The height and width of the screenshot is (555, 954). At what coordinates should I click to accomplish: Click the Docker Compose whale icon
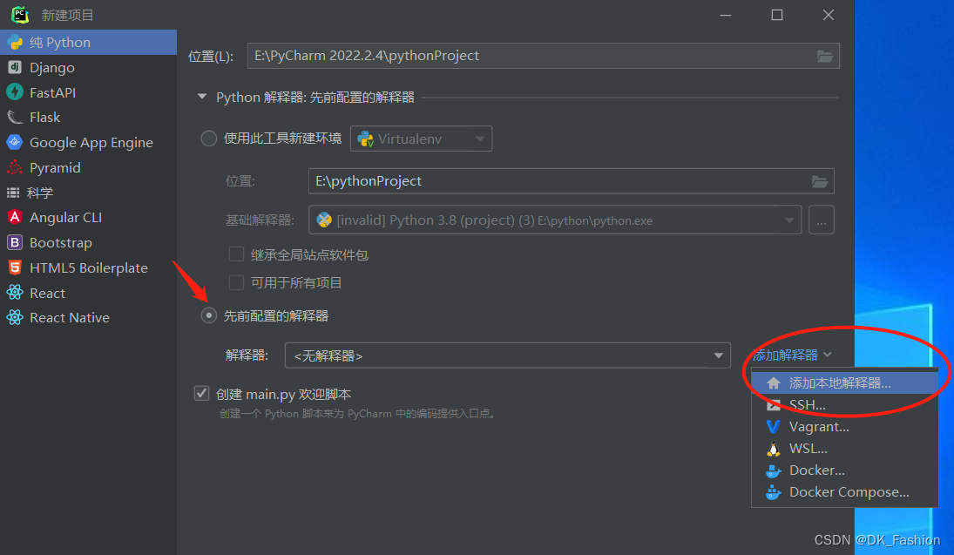774,492
